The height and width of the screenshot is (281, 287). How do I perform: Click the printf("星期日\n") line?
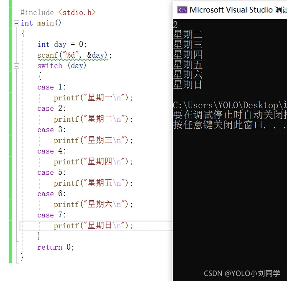coord(93,226)
